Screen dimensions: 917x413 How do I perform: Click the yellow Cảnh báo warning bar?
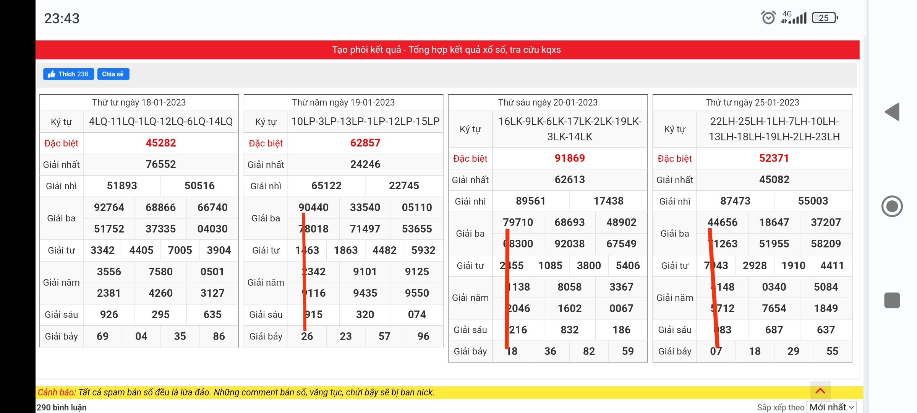click(236, 392)
